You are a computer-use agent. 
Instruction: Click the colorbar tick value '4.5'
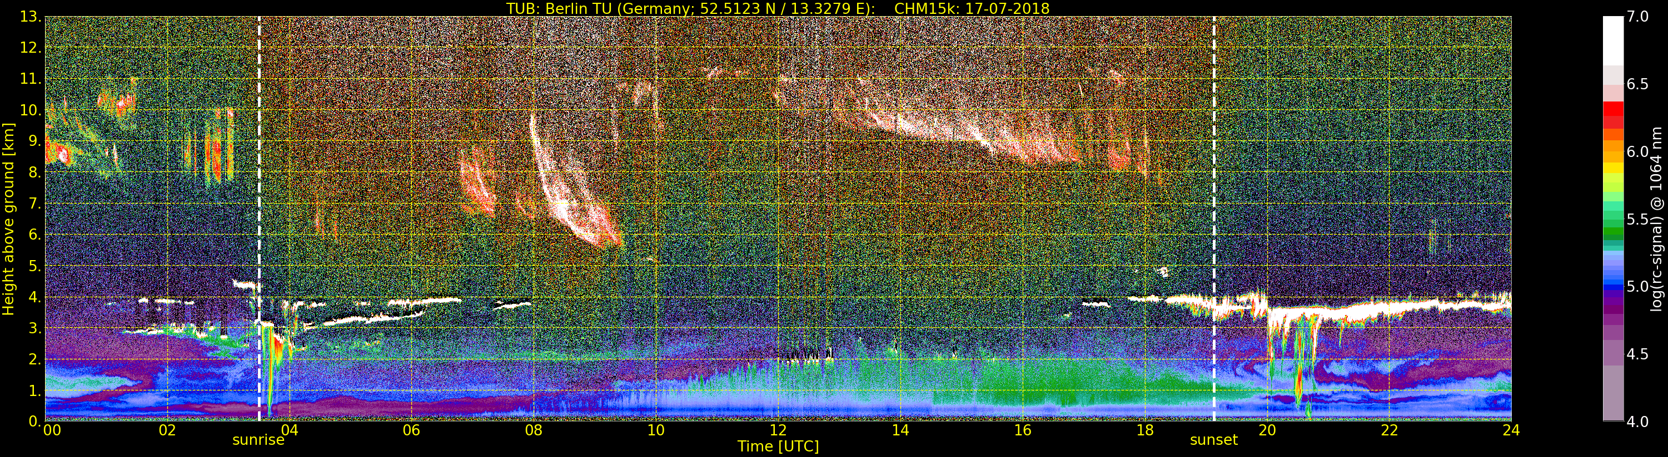pyautogui.click(x=1638, y=354)
